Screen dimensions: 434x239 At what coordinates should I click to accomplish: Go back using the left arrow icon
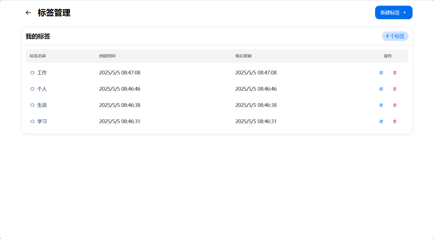(28, 12)
